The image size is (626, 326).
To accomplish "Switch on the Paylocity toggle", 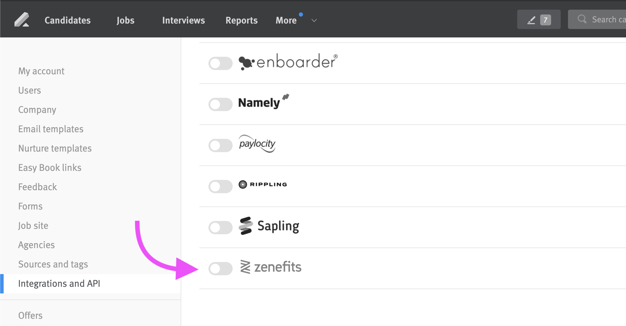I will (221, 145).
